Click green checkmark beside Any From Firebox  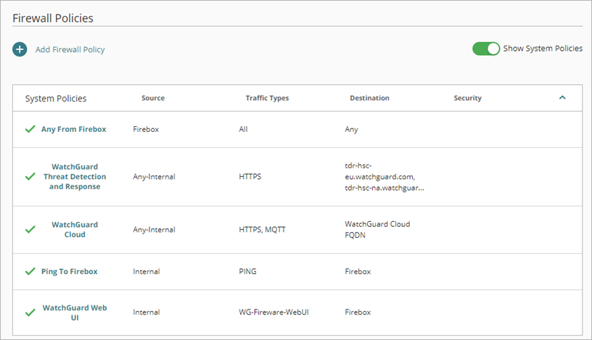click(30, 129)
